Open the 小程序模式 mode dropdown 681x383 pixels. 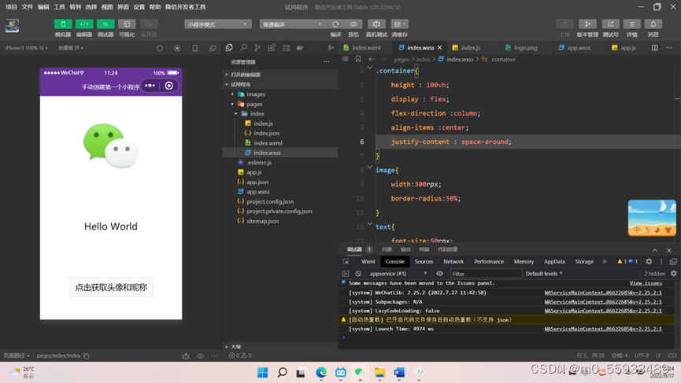(217, 24)
